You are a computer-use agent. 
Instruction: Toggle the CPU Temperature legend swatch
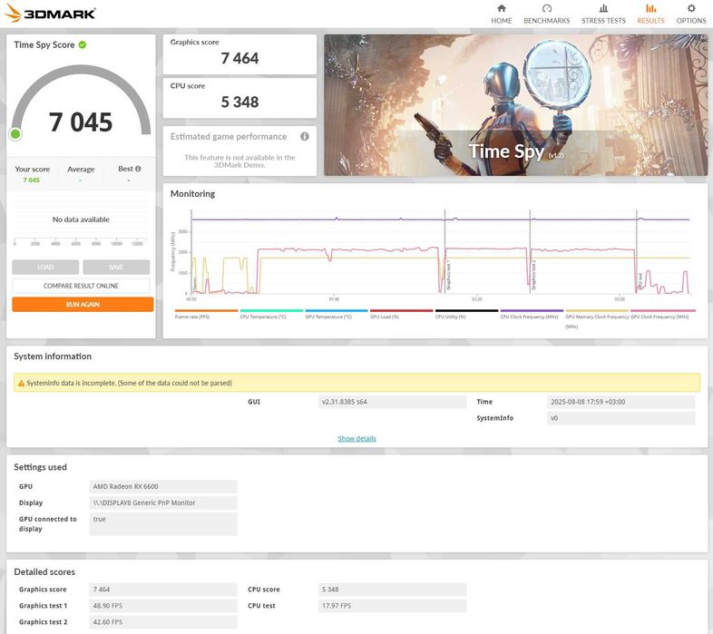click(x=271, y=311)
